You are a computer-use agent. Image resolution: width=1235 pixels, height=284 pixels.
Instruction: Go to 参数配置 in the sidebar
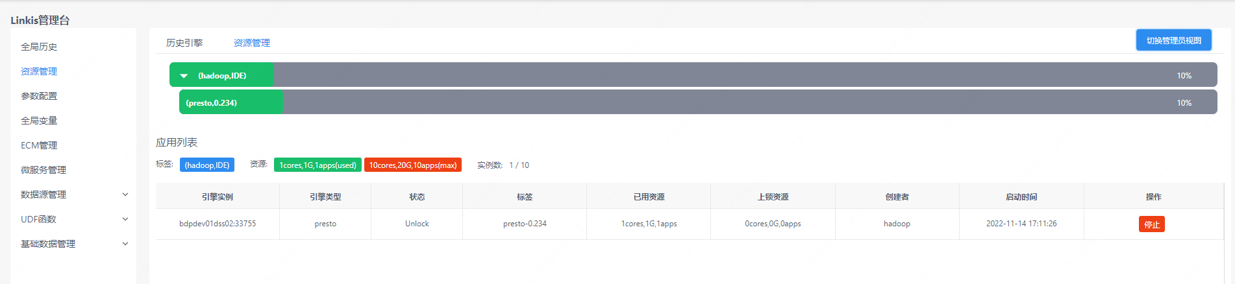coord(39,96)
